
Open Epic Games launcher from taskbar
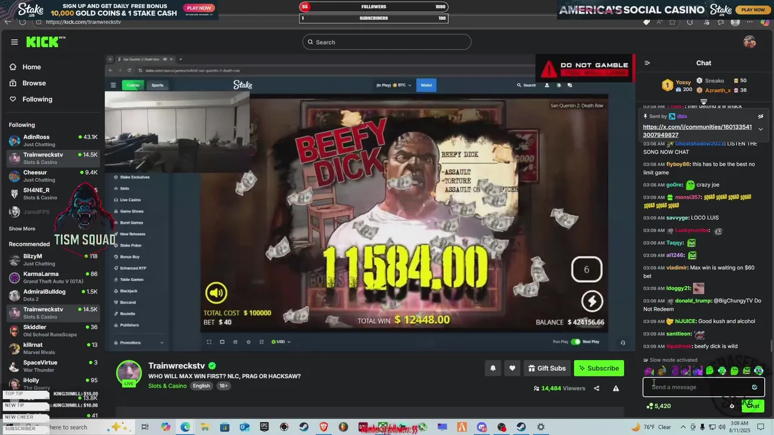[264, 427]
